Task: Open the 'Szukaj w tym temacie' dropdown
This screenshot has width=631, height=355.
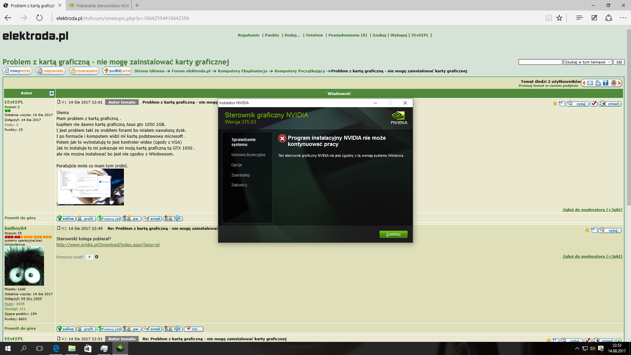Action: (x=588, y=62)
